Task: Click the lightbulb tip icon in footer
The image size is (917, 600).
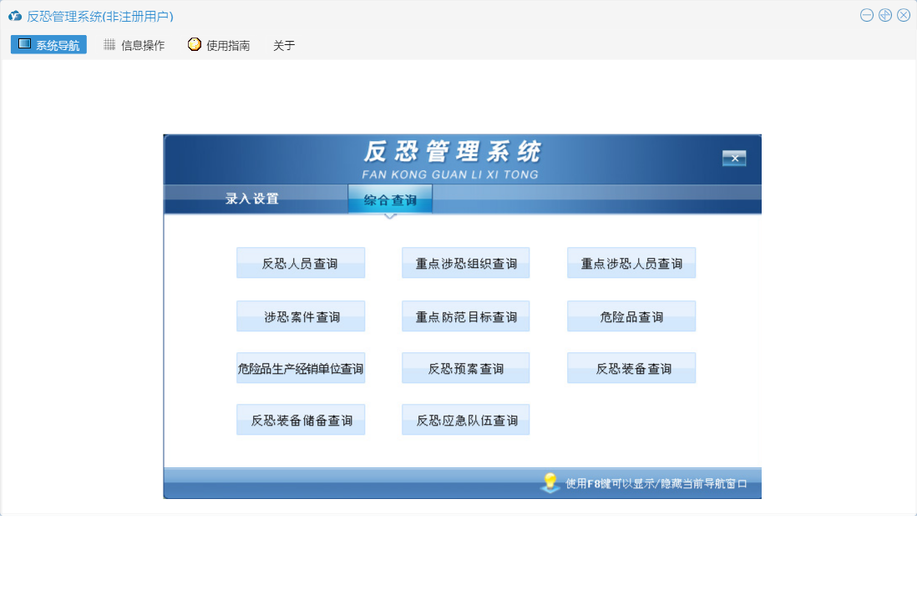Action: 550,482
